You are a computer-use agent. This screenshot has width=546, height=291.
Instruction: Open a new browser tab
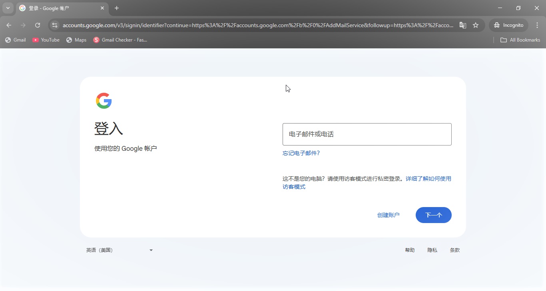(116, 8)
